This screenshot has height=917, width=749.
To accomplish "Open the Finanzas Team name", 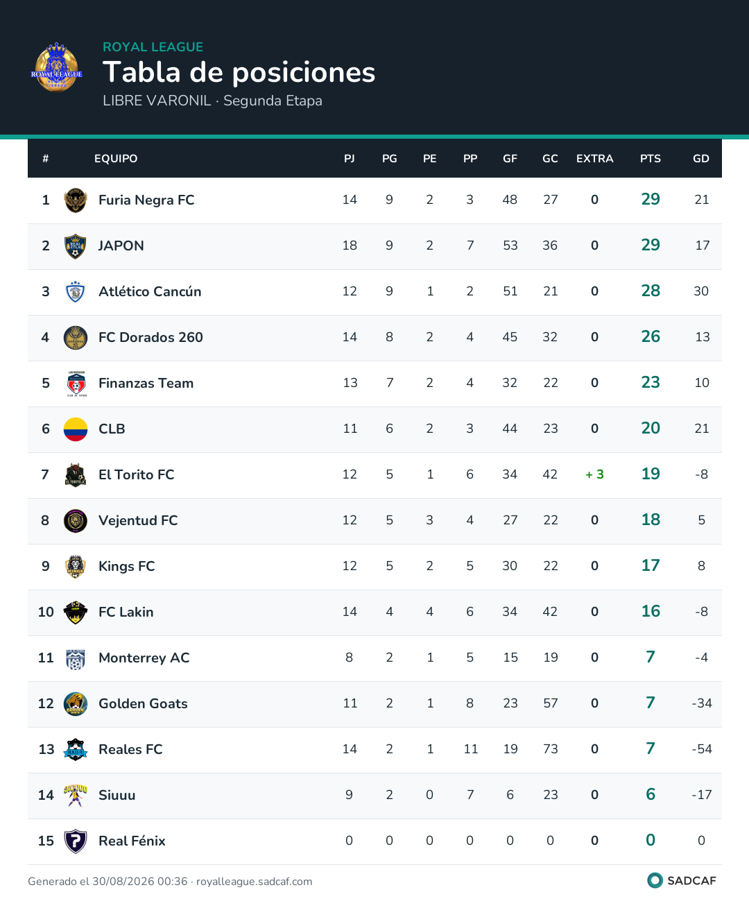I will pos(146,383).
